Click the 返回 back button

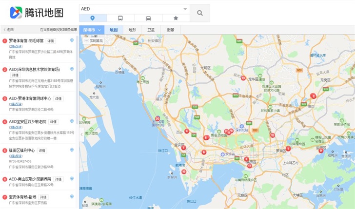[9, 30]
